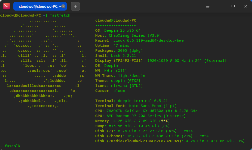Click the Kernel value 'Linux 6.6.119-amd64-desktop-hwe'

(x=148, y=40)
